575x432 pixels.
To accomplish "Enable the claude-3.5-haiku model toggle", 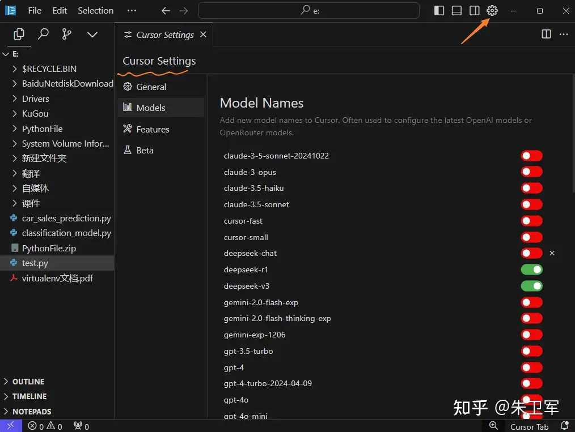I will pyautogui.click(x=531, y=188).
